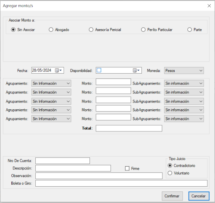This screenshot has height=203, width=215.
Task: Enable the Firme checkbox
Action: click(x=127, y=168)
